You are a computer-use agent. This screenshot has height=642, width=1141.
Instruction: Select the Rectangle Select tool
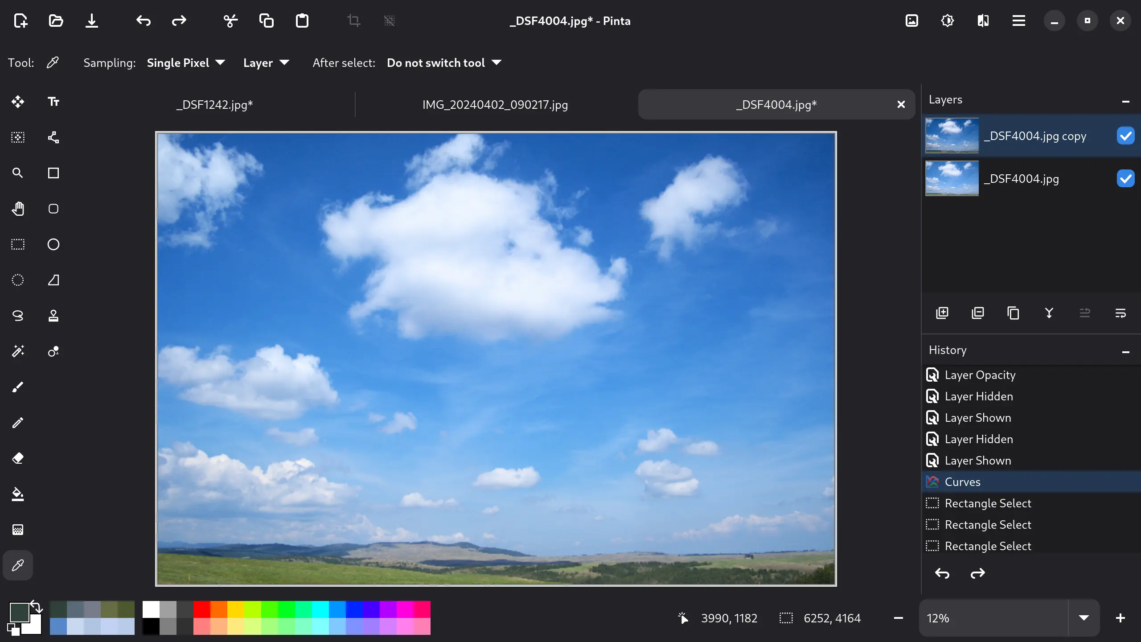click(18, 244)
